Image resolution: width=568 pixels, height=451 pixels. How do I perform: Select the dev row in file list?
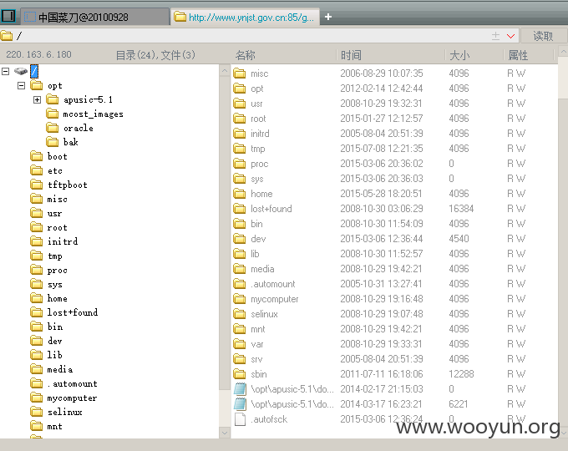(x=394, y=239)
